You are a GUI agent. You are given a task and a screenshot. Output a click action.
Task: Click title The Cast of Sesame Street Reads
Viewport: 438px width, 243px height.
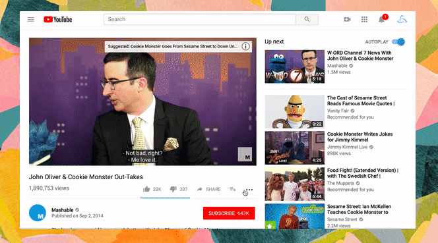361,101
